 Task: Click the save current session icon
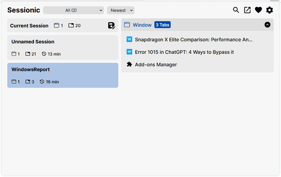(111, 26)
